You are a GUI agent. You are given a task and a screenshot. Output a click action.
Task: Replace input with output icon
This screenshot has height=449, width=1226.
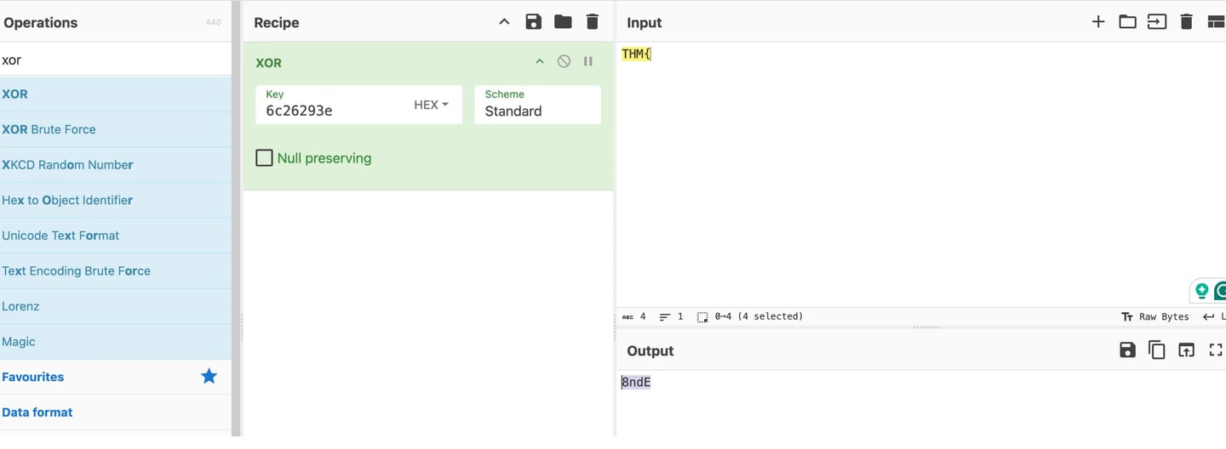tap(1186, 350)
